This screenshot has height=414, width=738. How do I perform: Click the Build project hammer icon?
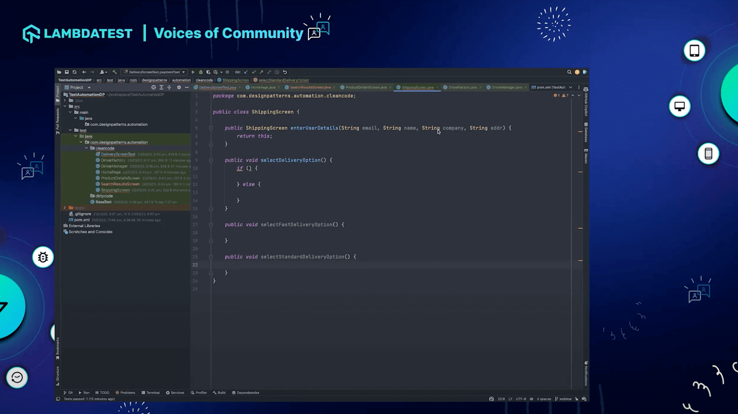pyautogui.click(x=115, y=72)
